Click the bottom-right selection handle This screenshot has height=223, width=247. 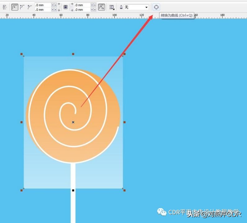[x=125, y=190]
